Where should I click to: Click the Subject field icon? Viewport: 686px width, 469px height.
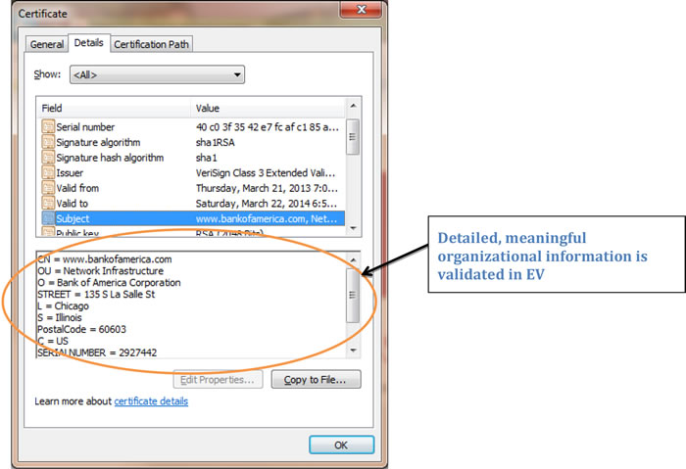point(49,218)
